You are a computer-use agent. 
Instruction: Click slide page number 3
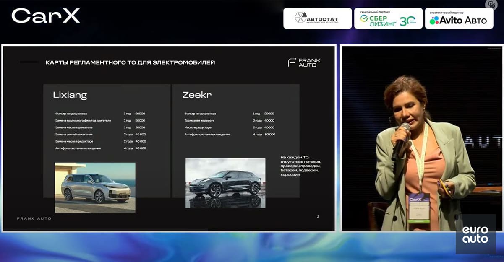(x=318, y=216)
